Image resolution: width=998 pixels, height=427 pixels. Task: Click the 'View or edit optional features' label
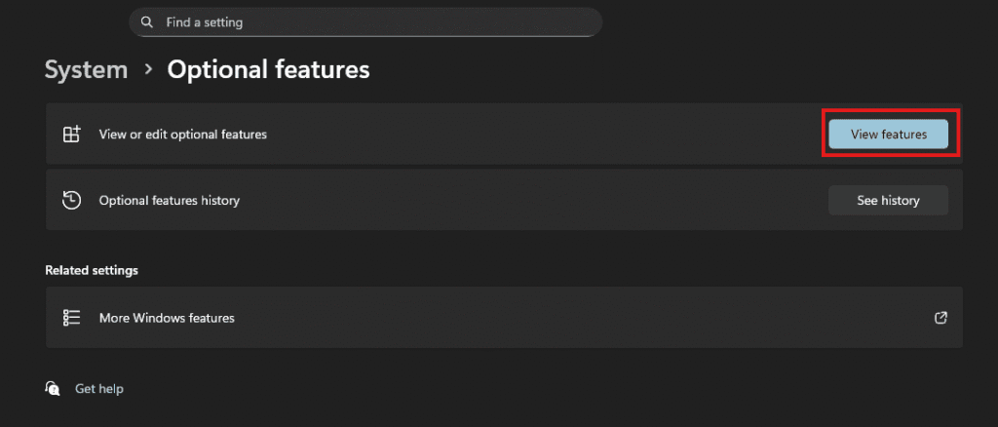[x=182, y=135]
